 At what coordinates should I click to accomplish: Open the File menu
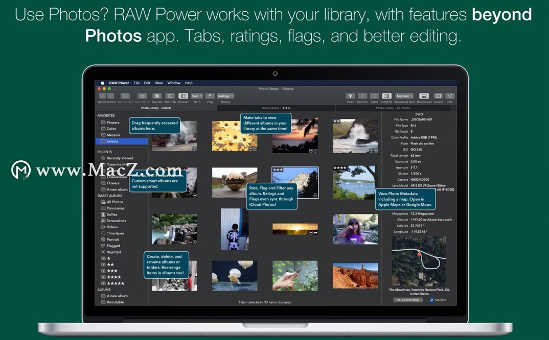136,83
